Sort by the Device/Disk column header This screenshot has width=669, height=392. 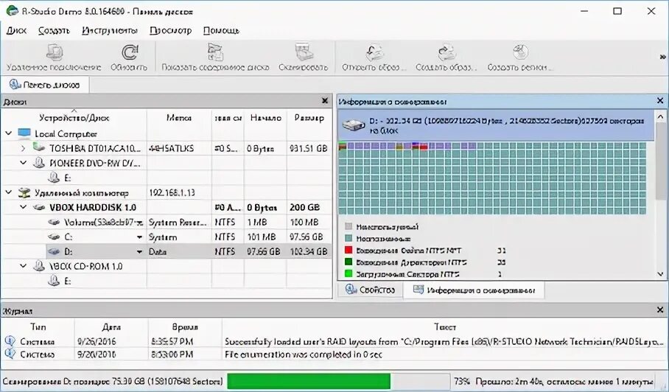[74, 118]
